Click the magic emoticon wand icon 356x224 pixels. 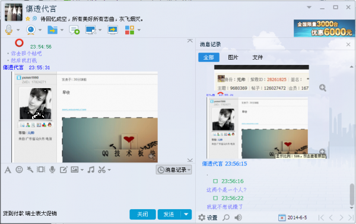click(30, 170)
